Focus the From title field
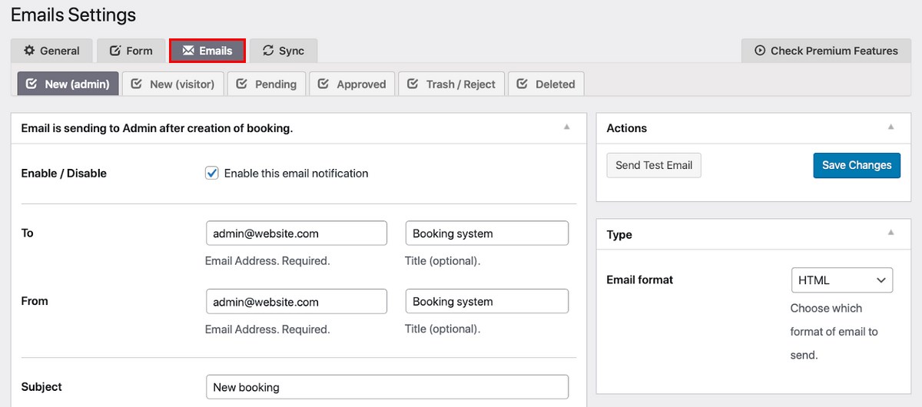Viewport: 922px width, 407px height. (x=487, y=302)
